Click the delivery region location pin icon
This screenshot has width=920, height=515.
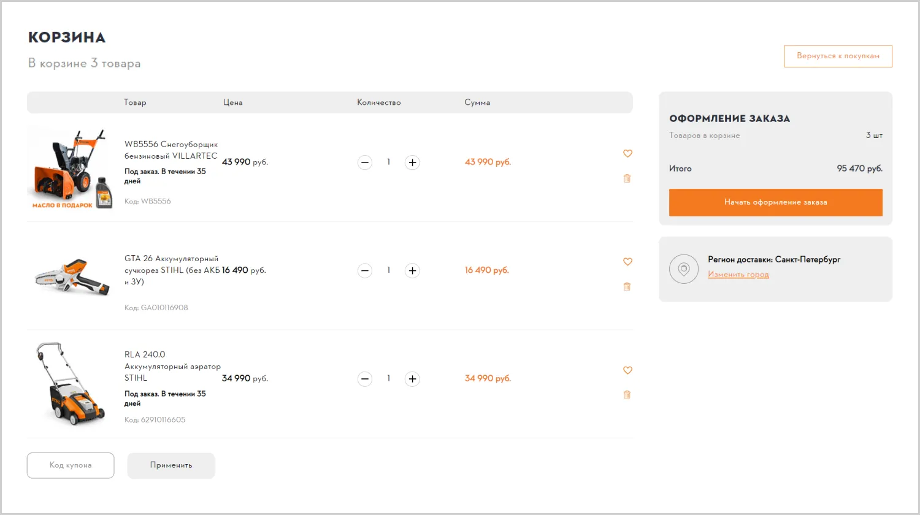click(x=684, y=269)
